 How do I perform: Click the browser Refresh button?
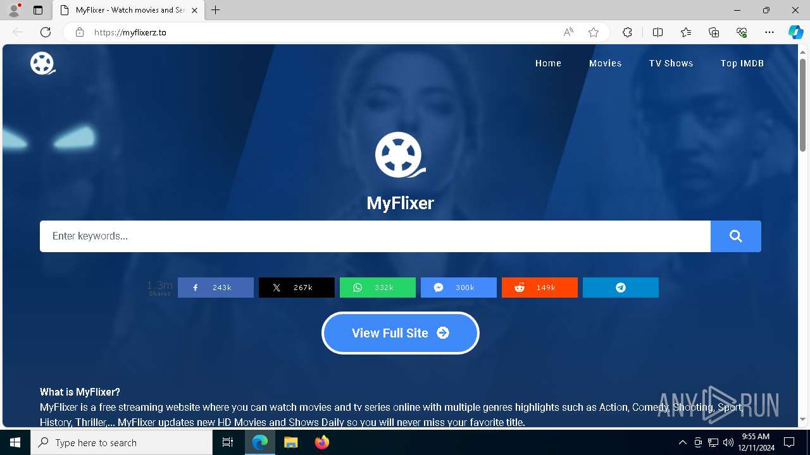tap(46, 32)
